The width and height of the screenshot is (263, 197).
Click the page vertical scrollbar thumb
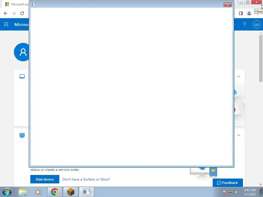click(x=261, y=58)
